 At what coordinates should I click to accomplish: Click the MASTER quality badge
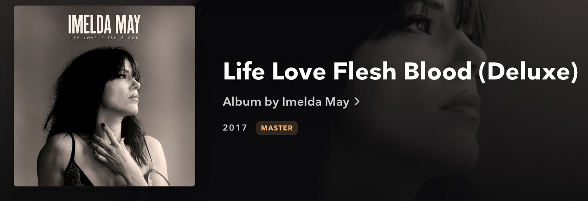coord(277,128)
